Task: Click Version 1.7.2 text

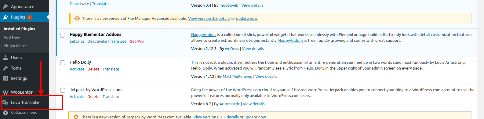Action: pos(203,76)
